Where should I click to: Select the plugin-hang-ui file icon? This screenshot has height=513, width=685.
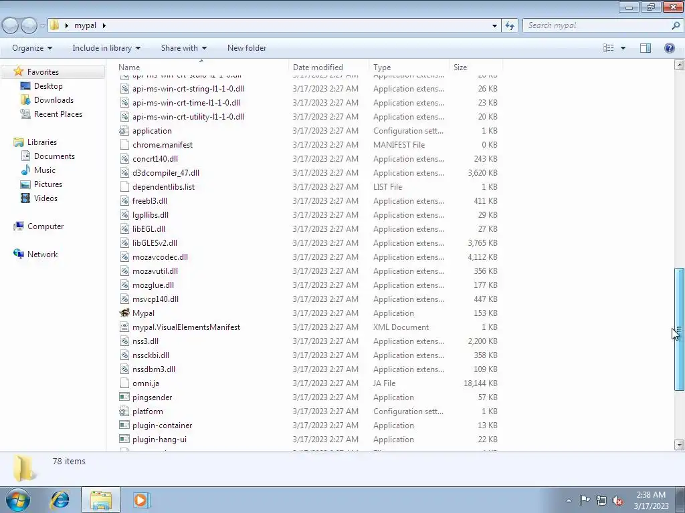(124, 439)
